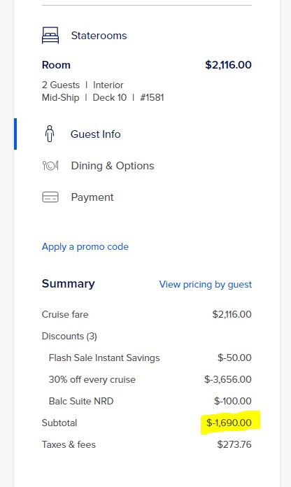The image size is (291, 487).
Task: Click the person icon for Guest Info
Action: tap(50, 134)
